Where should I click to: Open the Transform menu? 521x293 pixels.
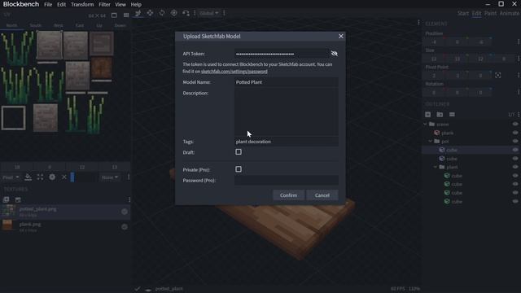82,5
